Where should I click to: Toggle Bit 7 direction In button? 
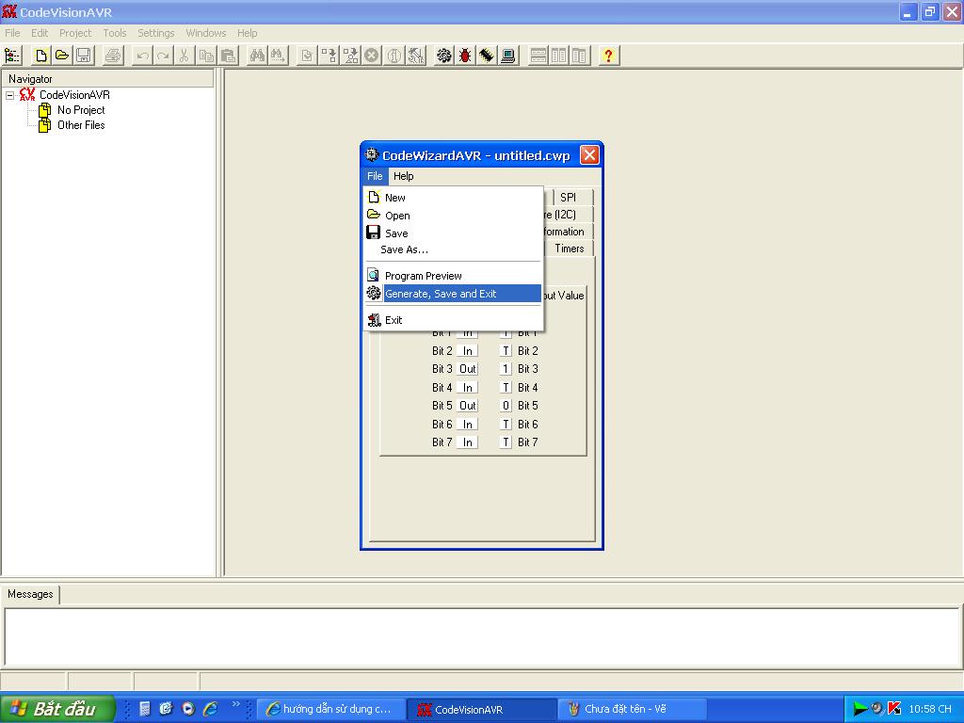(x=467, y=442)
